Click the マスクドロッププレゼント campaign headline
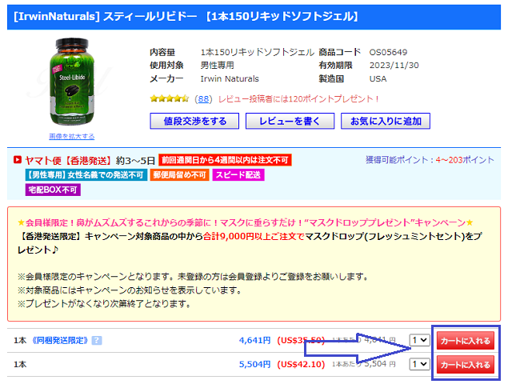The width and height of the screenshot is (512, 384). click(246, 222)
